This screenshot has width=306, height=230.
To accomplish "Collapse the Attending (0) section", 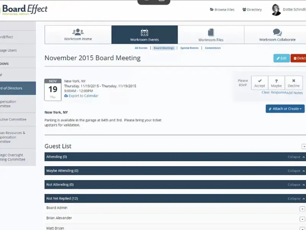I will pos(296,157).
